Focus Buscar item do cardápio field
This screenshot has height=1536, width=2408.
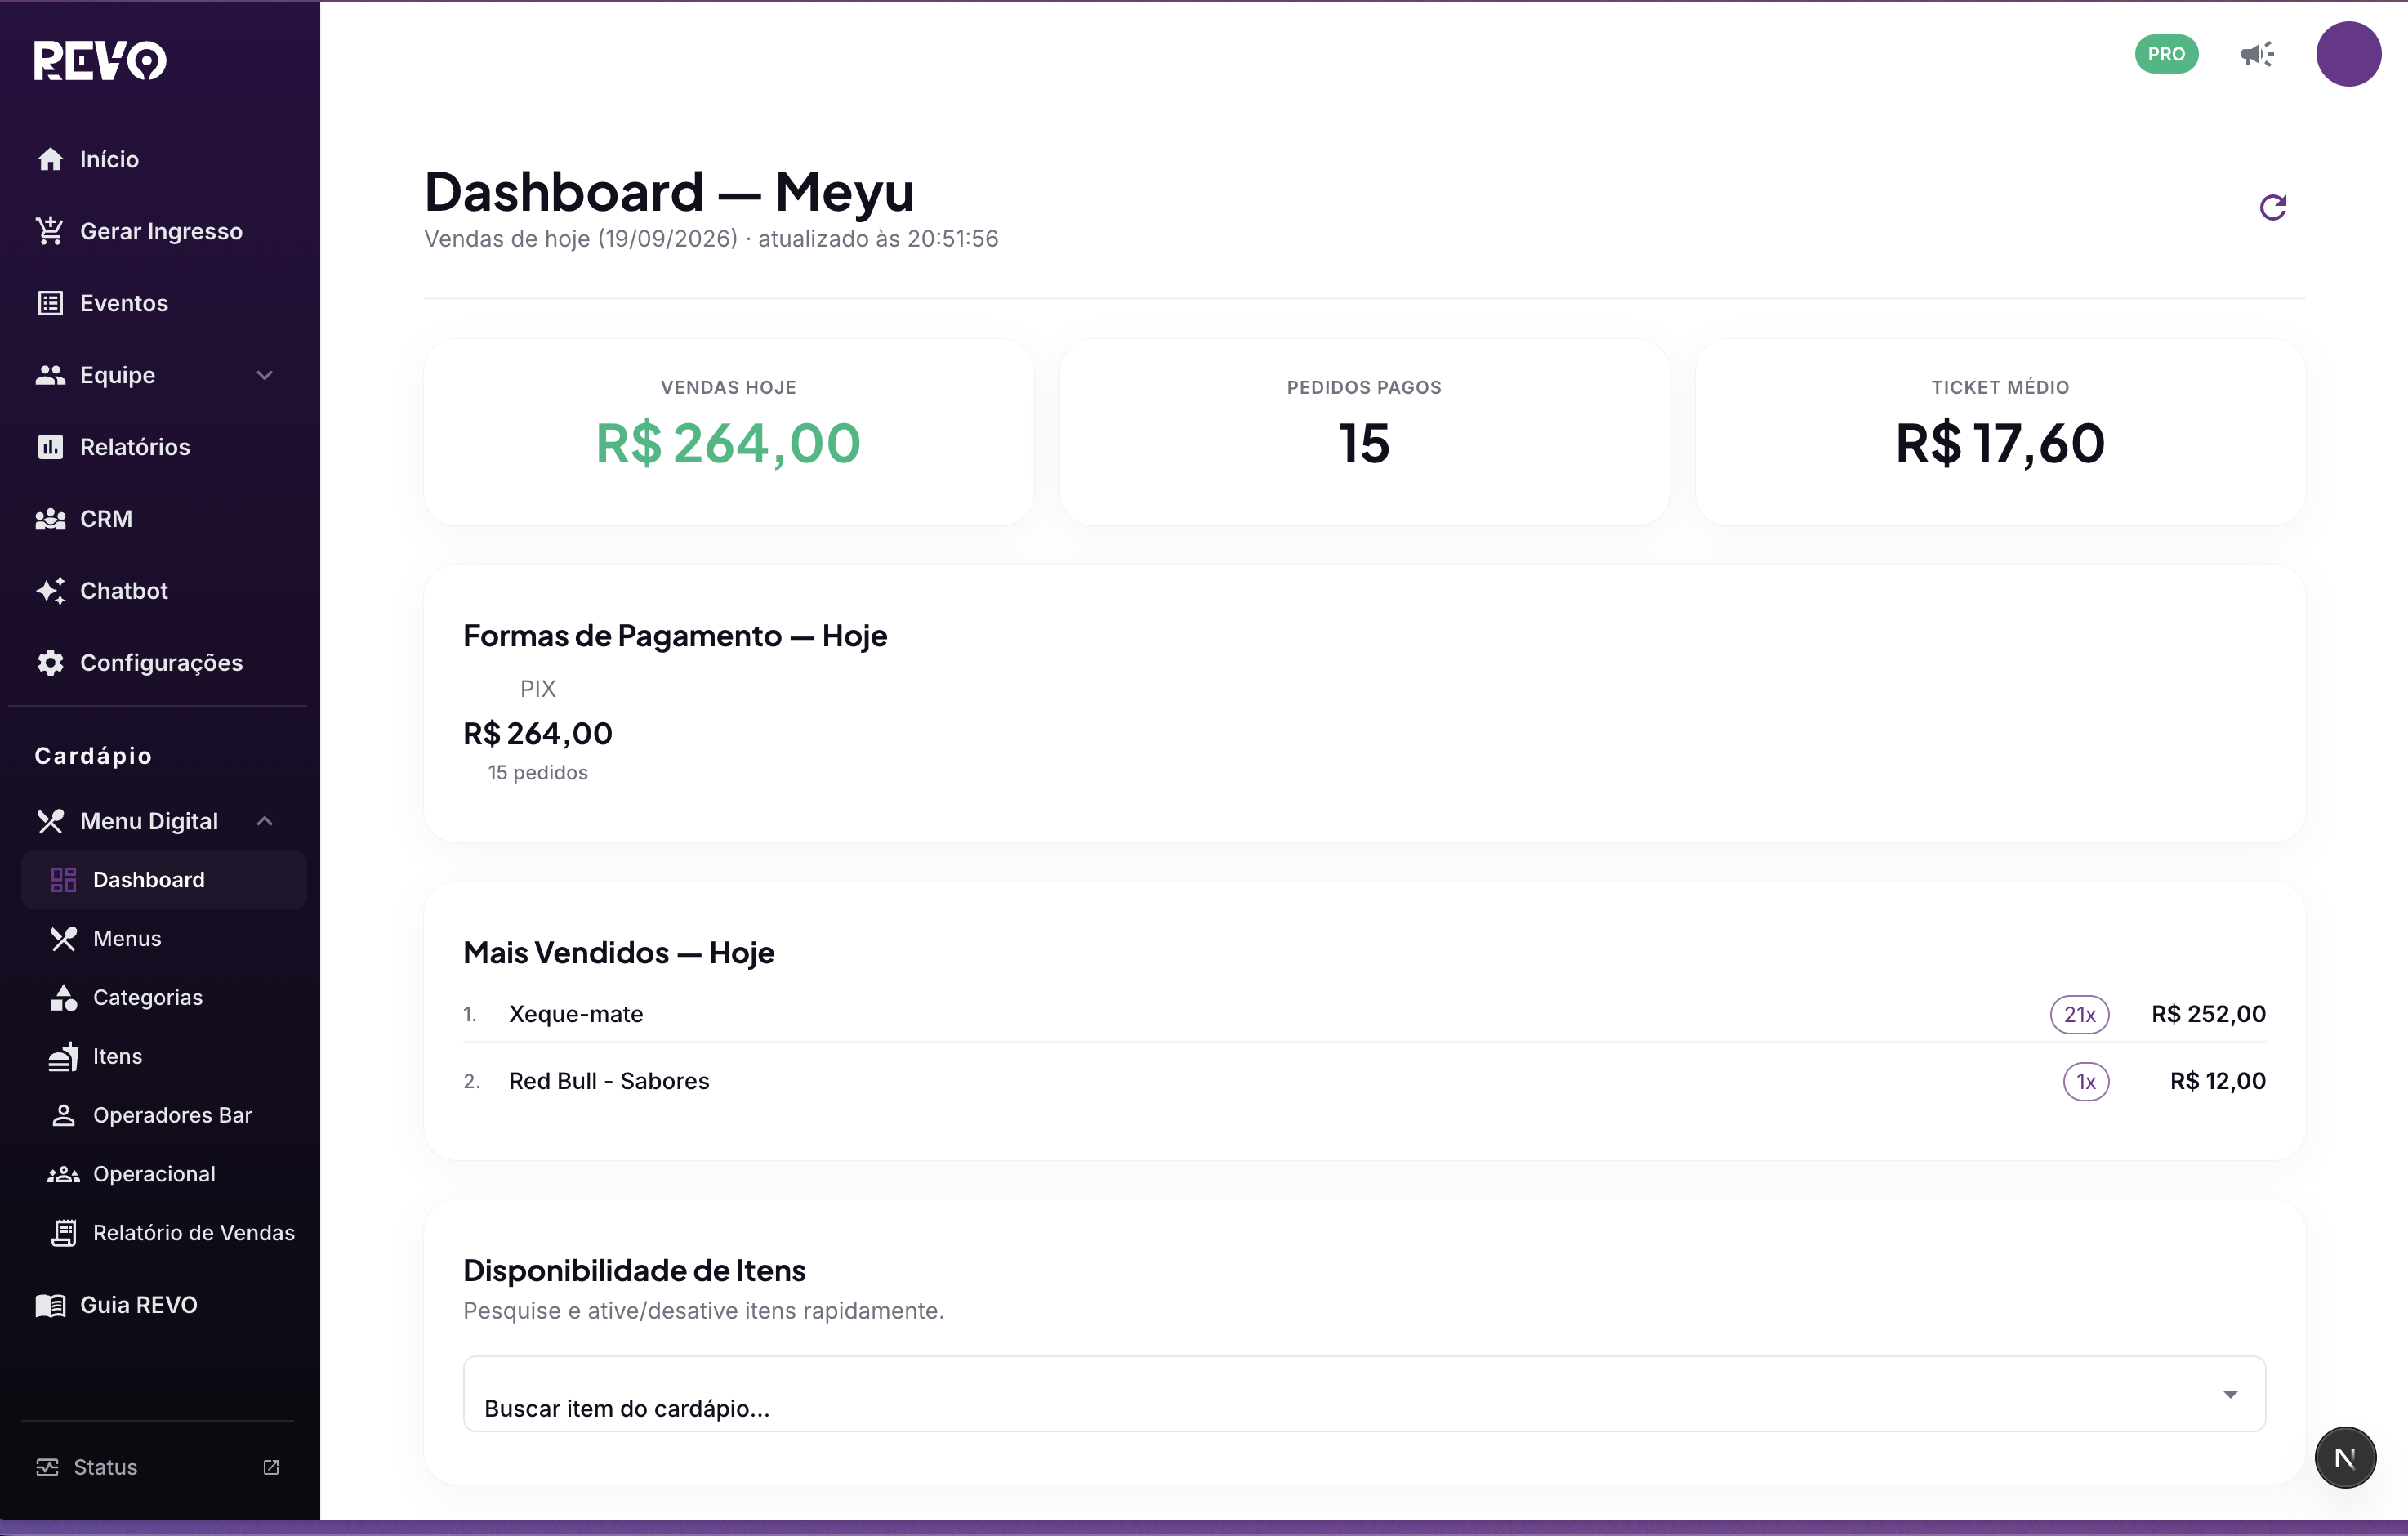[1364, 1394]
